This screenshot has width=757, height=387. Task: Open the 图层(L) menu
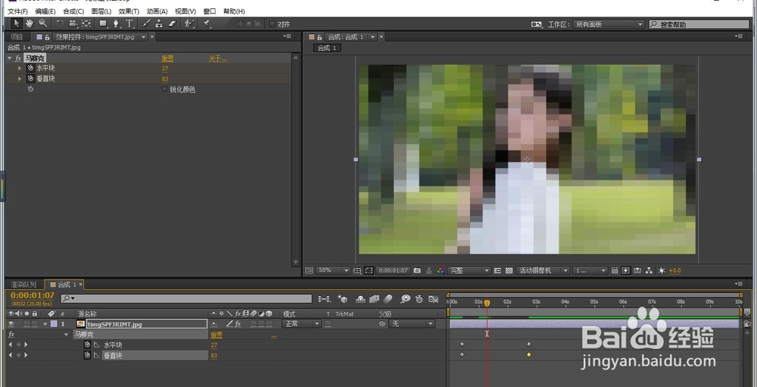tap(101, 11)
